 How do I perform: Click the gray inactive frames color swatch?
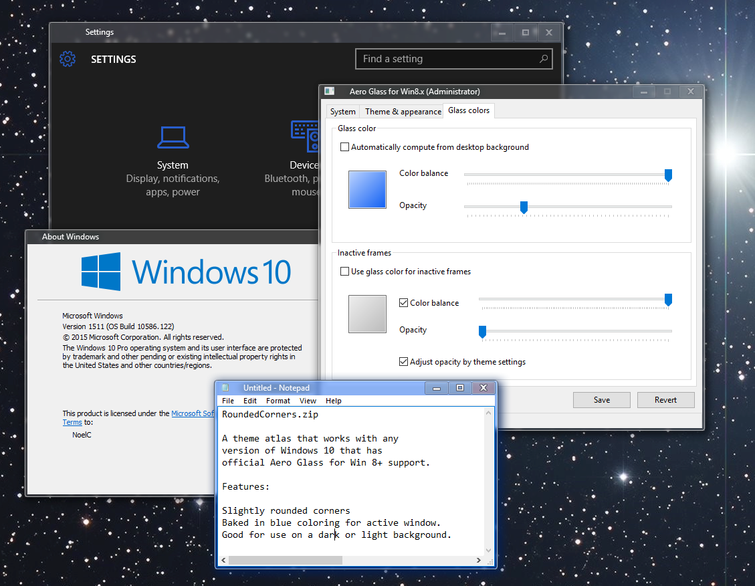click(367, 314)
